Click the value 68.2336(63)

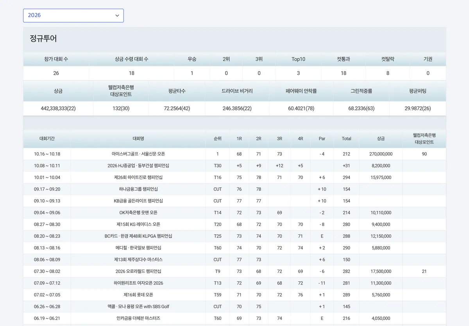point(362,108)
